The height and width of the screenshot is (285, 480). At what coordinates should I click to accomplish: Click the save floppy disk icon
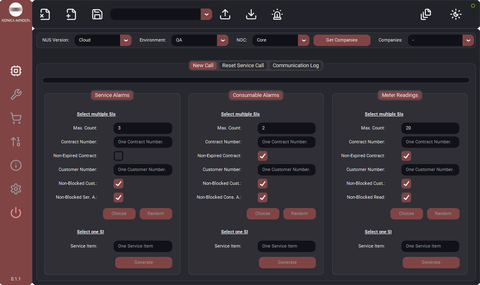(97, 14)
